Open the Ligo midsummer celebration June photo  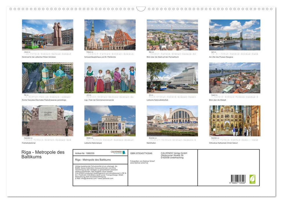pyautogui.click(x=109, y=78)
